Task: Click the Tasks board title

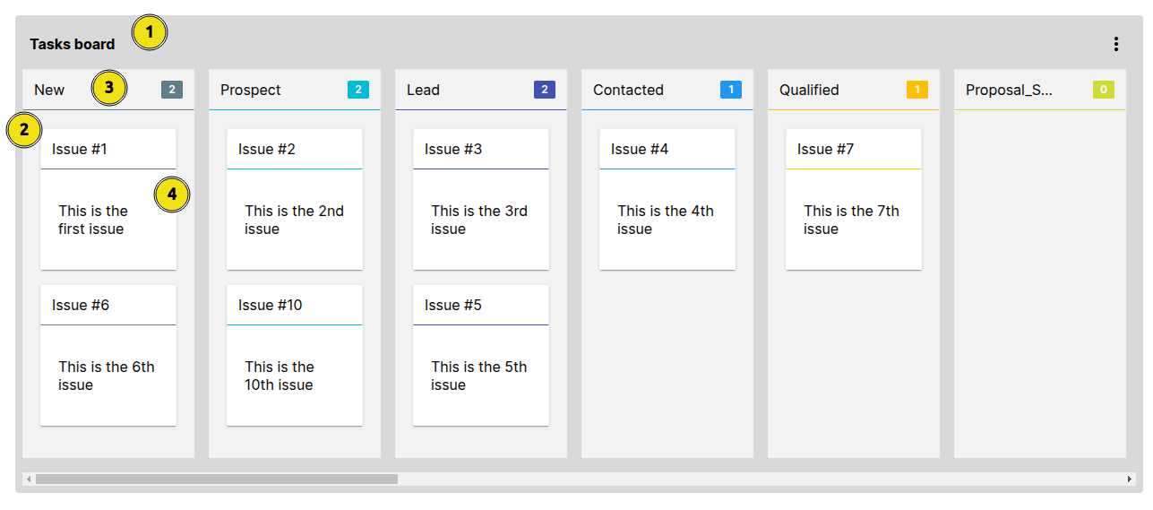Action: (x=73, y=44)
